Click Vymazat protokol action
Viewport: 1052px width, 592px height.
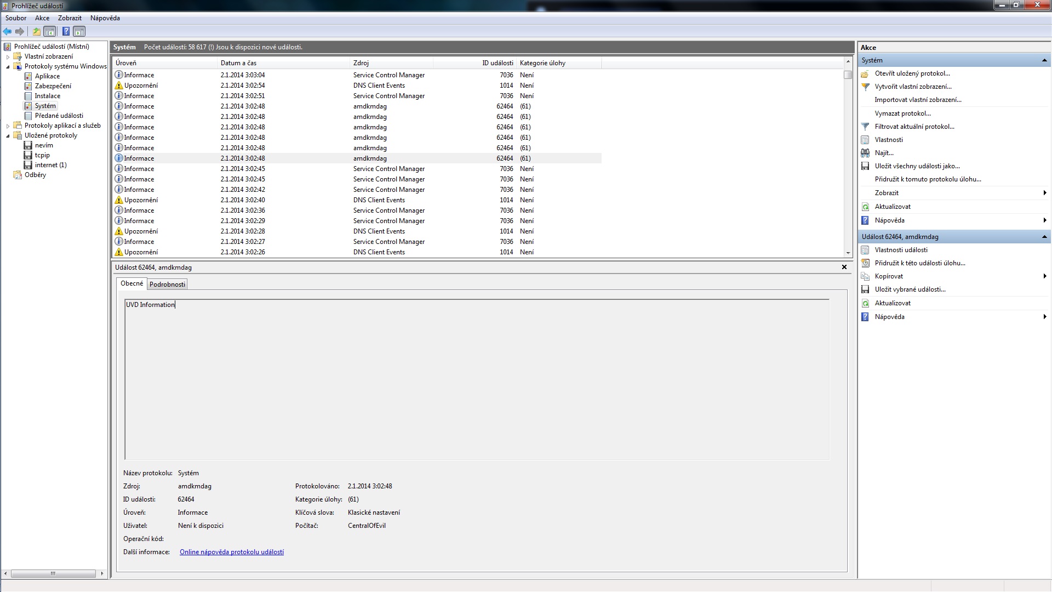pos(902,113)
